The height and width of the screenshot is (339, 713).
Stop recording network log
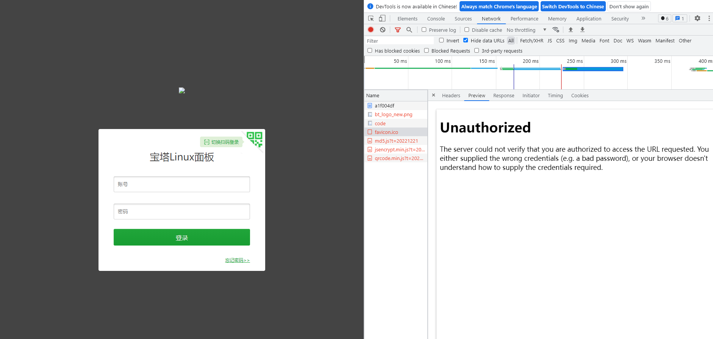click(371, 30)
